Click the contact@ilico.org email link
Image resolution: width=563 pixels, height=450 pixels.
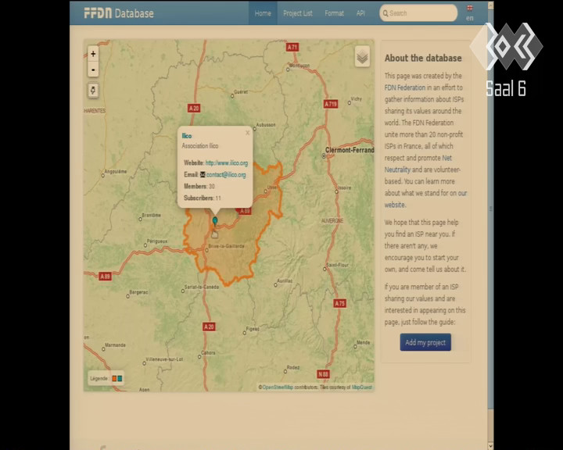tap(226, 175)
